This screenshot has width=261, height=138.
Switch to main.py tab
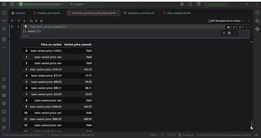coord(18,13)
